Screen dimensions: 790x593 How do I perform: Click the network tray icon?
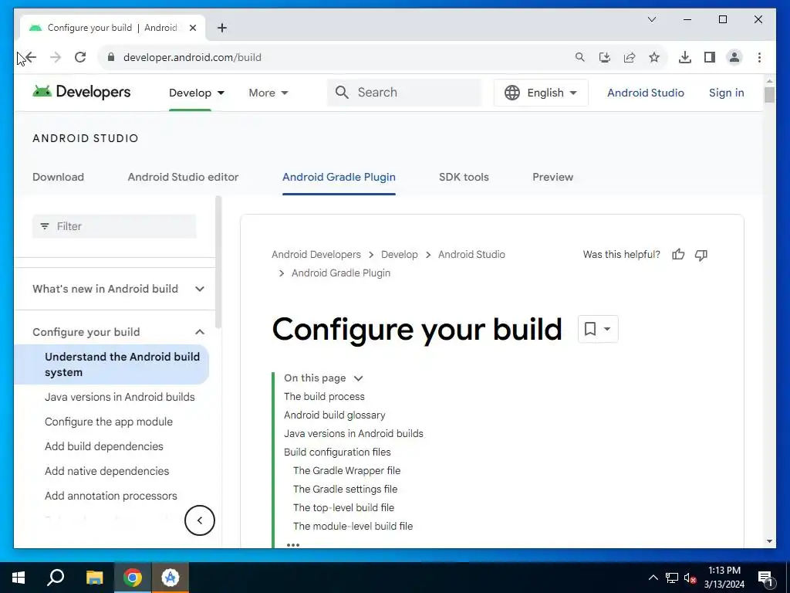coord(672,578)
